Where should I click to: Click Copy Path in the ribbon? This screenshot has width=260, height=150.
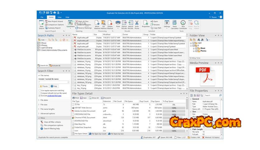tap(156, 28)
